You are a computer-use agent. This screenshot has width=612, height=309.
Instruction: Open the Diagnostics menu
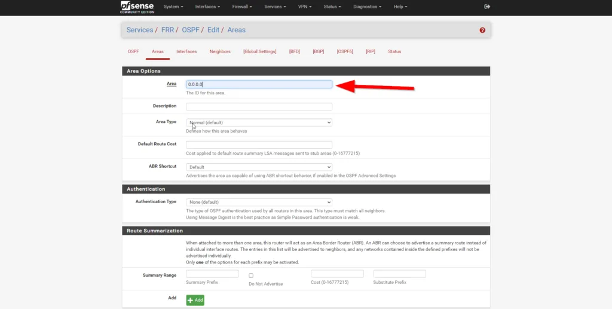point(368,7)
